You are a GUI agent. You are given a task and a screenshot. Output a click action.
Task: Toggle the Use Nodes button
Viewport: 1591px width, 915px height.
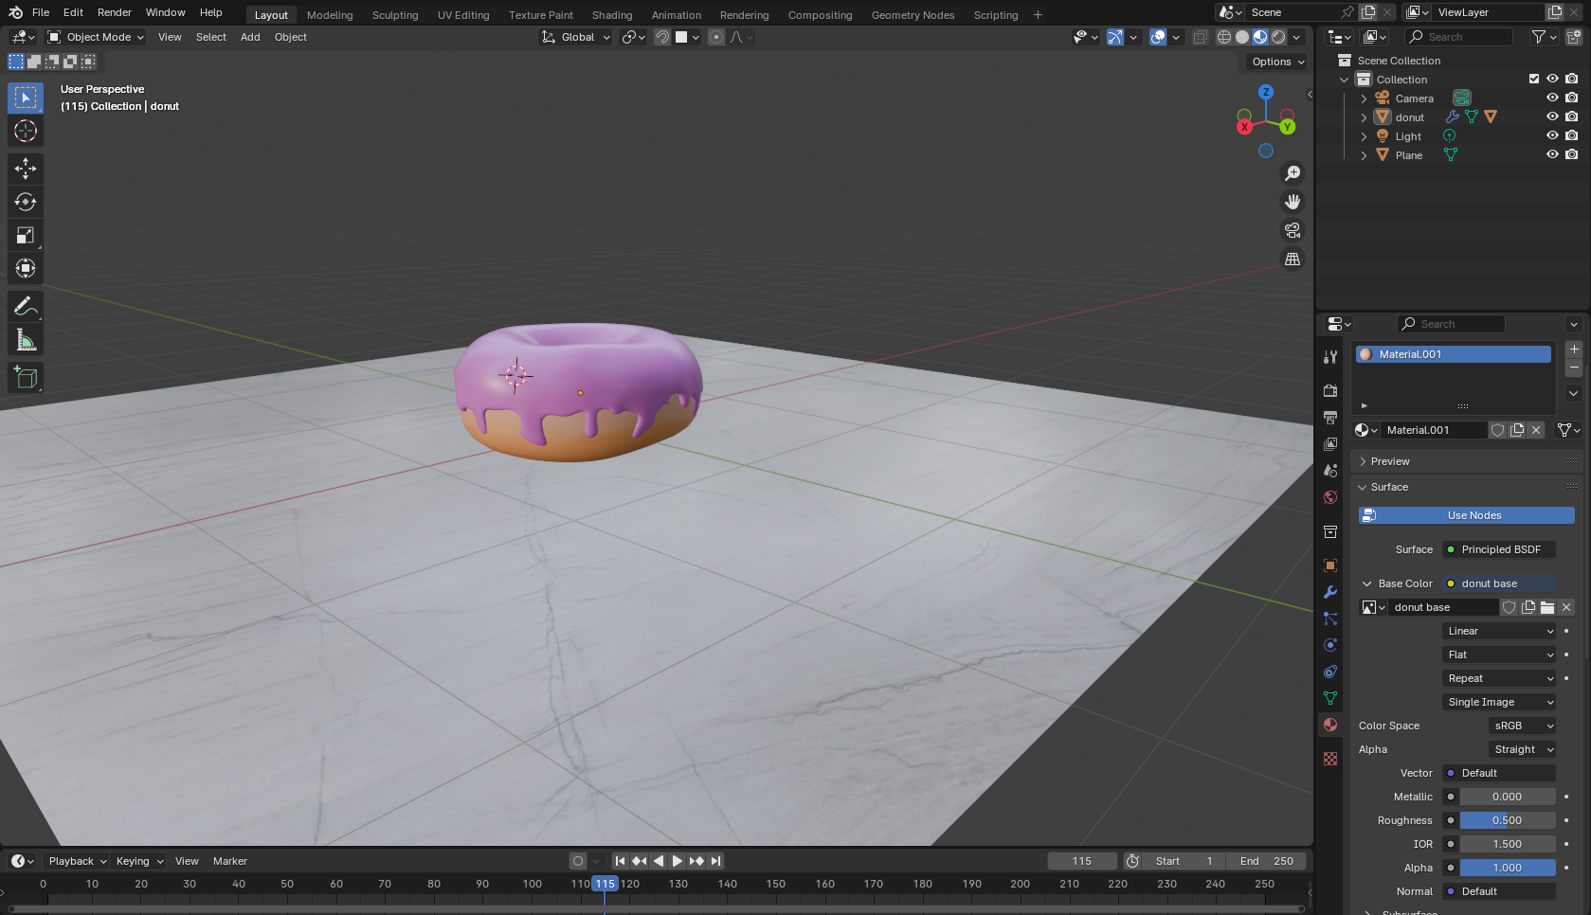(x=1467, y=515)
